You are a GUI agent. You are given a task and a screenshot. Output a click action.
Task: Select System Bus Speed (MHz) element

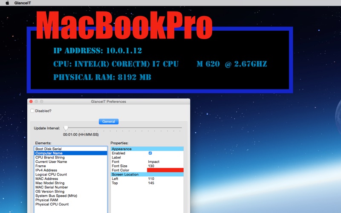point(71,196)
